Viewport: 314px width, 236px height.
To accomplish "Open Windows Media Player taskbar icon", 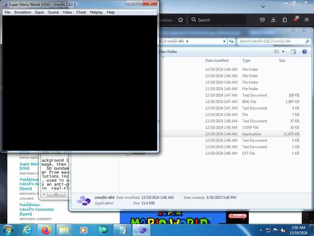I will coord(83,230).
